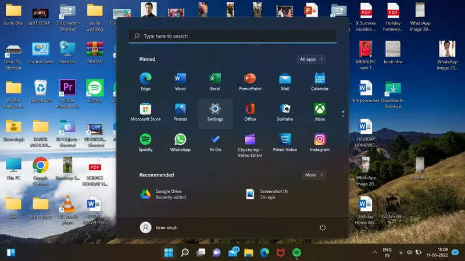Open the Xbox app
Viewport: 465px width, 261px height.
tap(320, 113)
